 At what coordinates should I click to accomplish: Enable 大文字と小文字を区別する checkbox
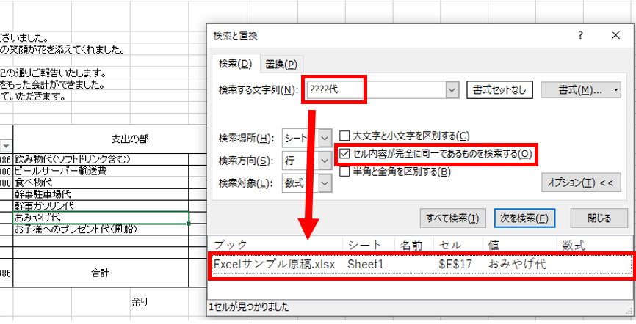(344, 136)
